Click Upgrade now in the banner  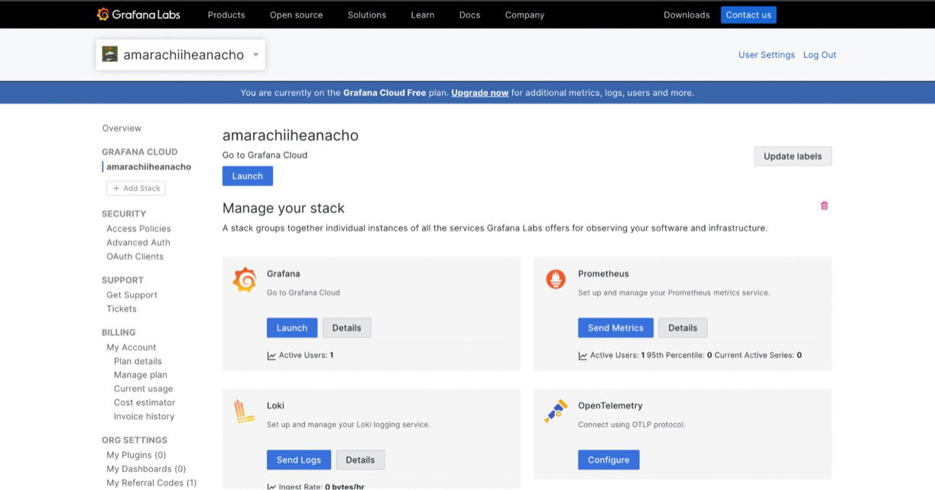[x=479, y=93]
